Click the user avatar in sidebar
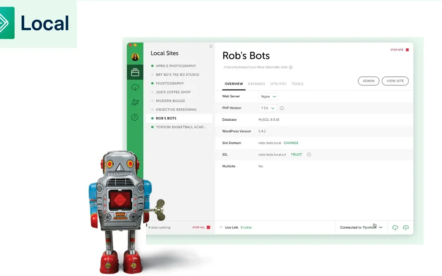442x276 pixels. pos(135,57)
